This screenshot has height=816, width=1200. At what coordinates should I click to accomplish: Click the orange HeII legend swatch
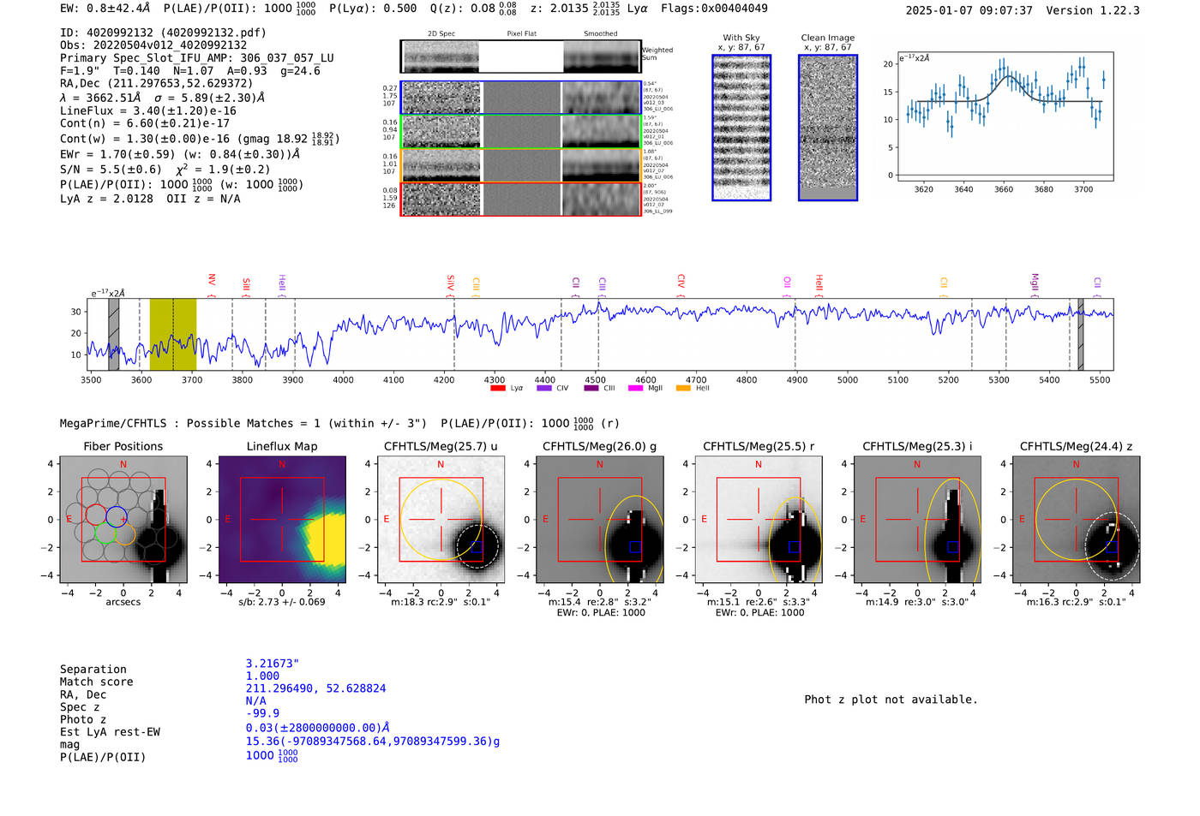[683, 388]
